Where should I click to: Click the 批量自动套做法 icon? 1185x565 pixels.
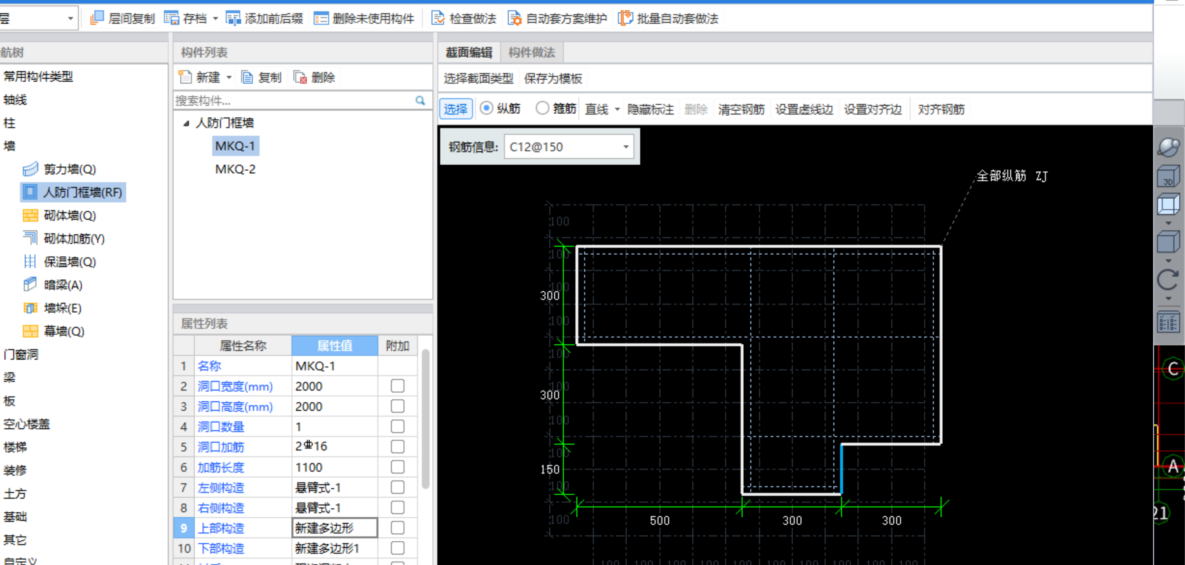[625, 18]
